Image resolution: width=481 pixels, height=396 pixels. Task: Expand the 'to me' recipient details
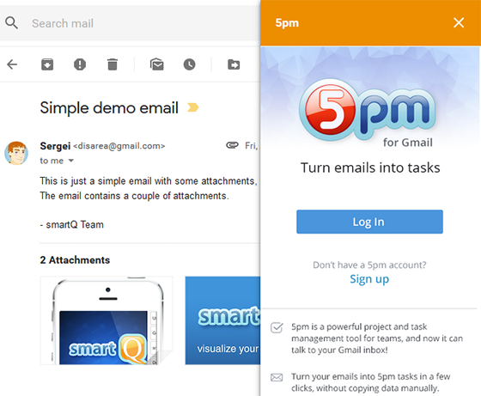click(70, 161)
